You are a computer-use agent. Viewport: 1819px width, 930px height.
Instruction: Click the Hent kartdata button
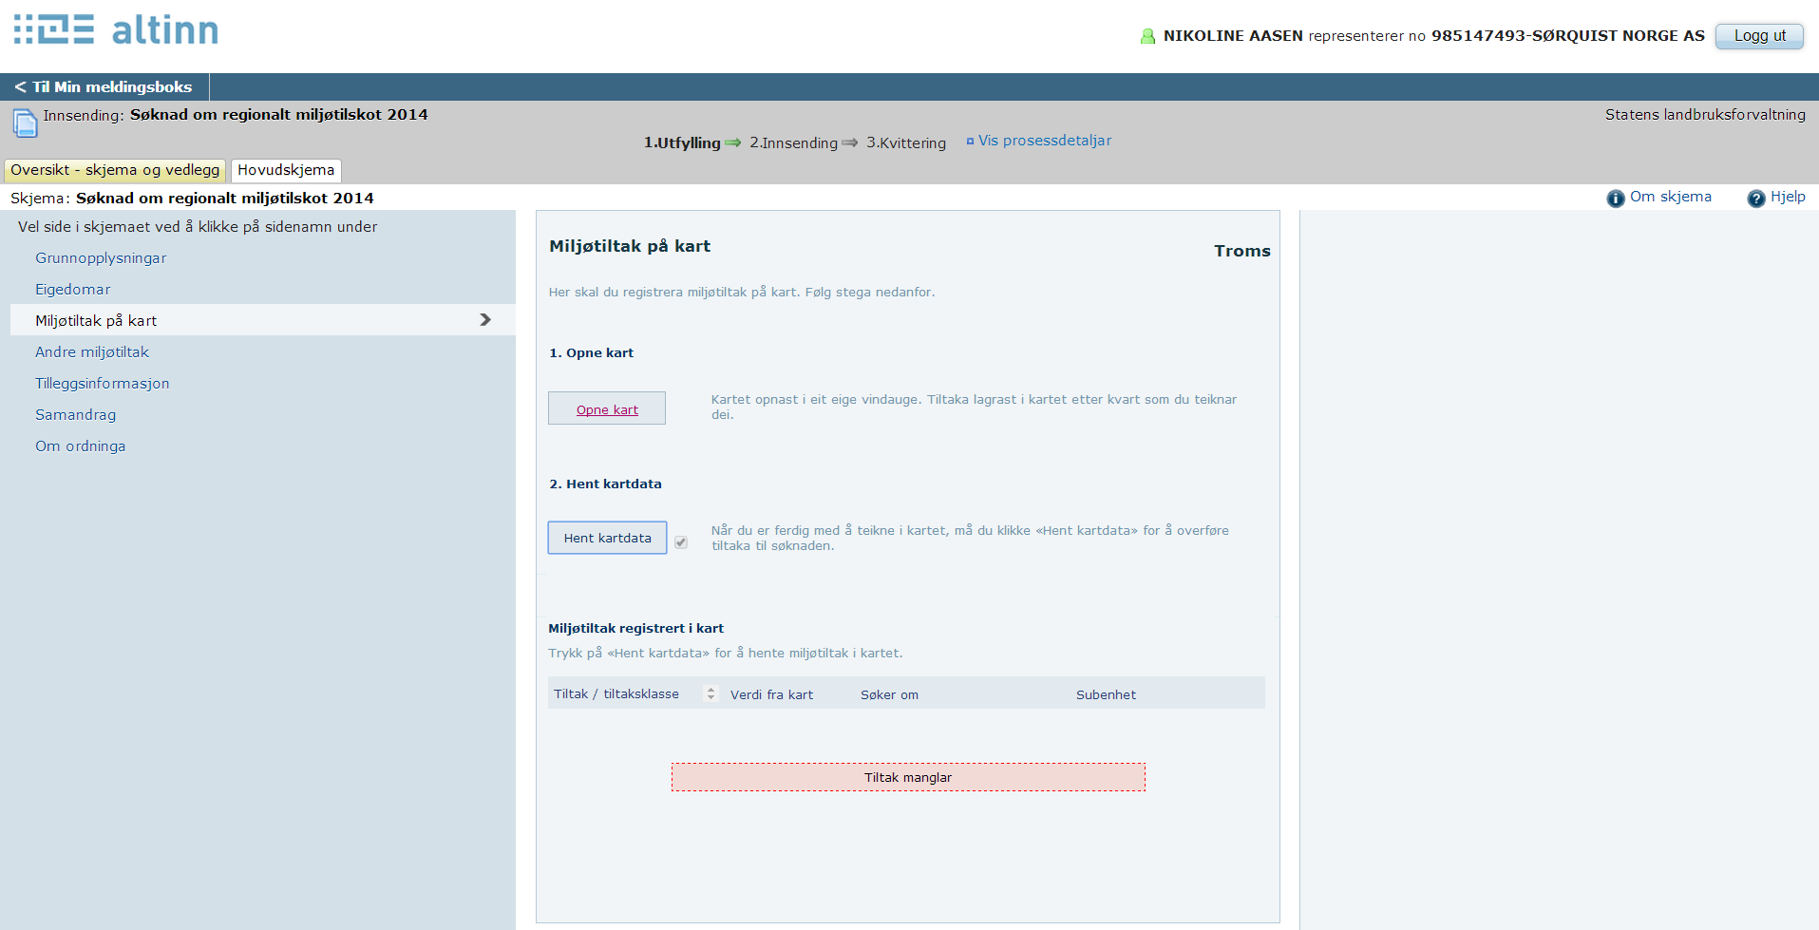pyautogui.click(x=607, y=538)
